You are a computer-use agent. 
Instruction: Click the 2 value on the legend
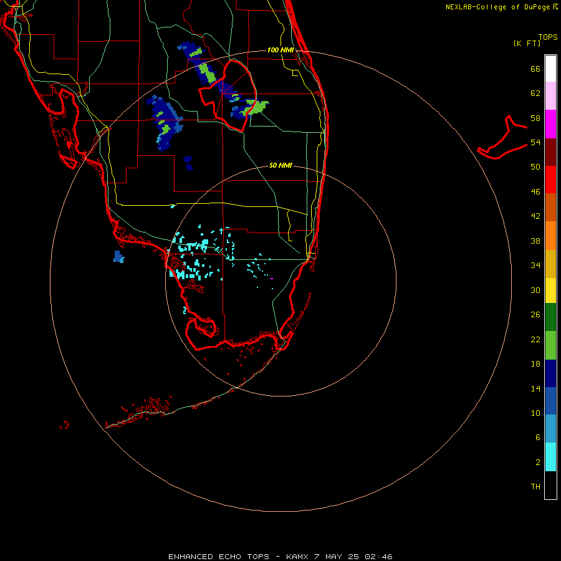click(538, 463)
